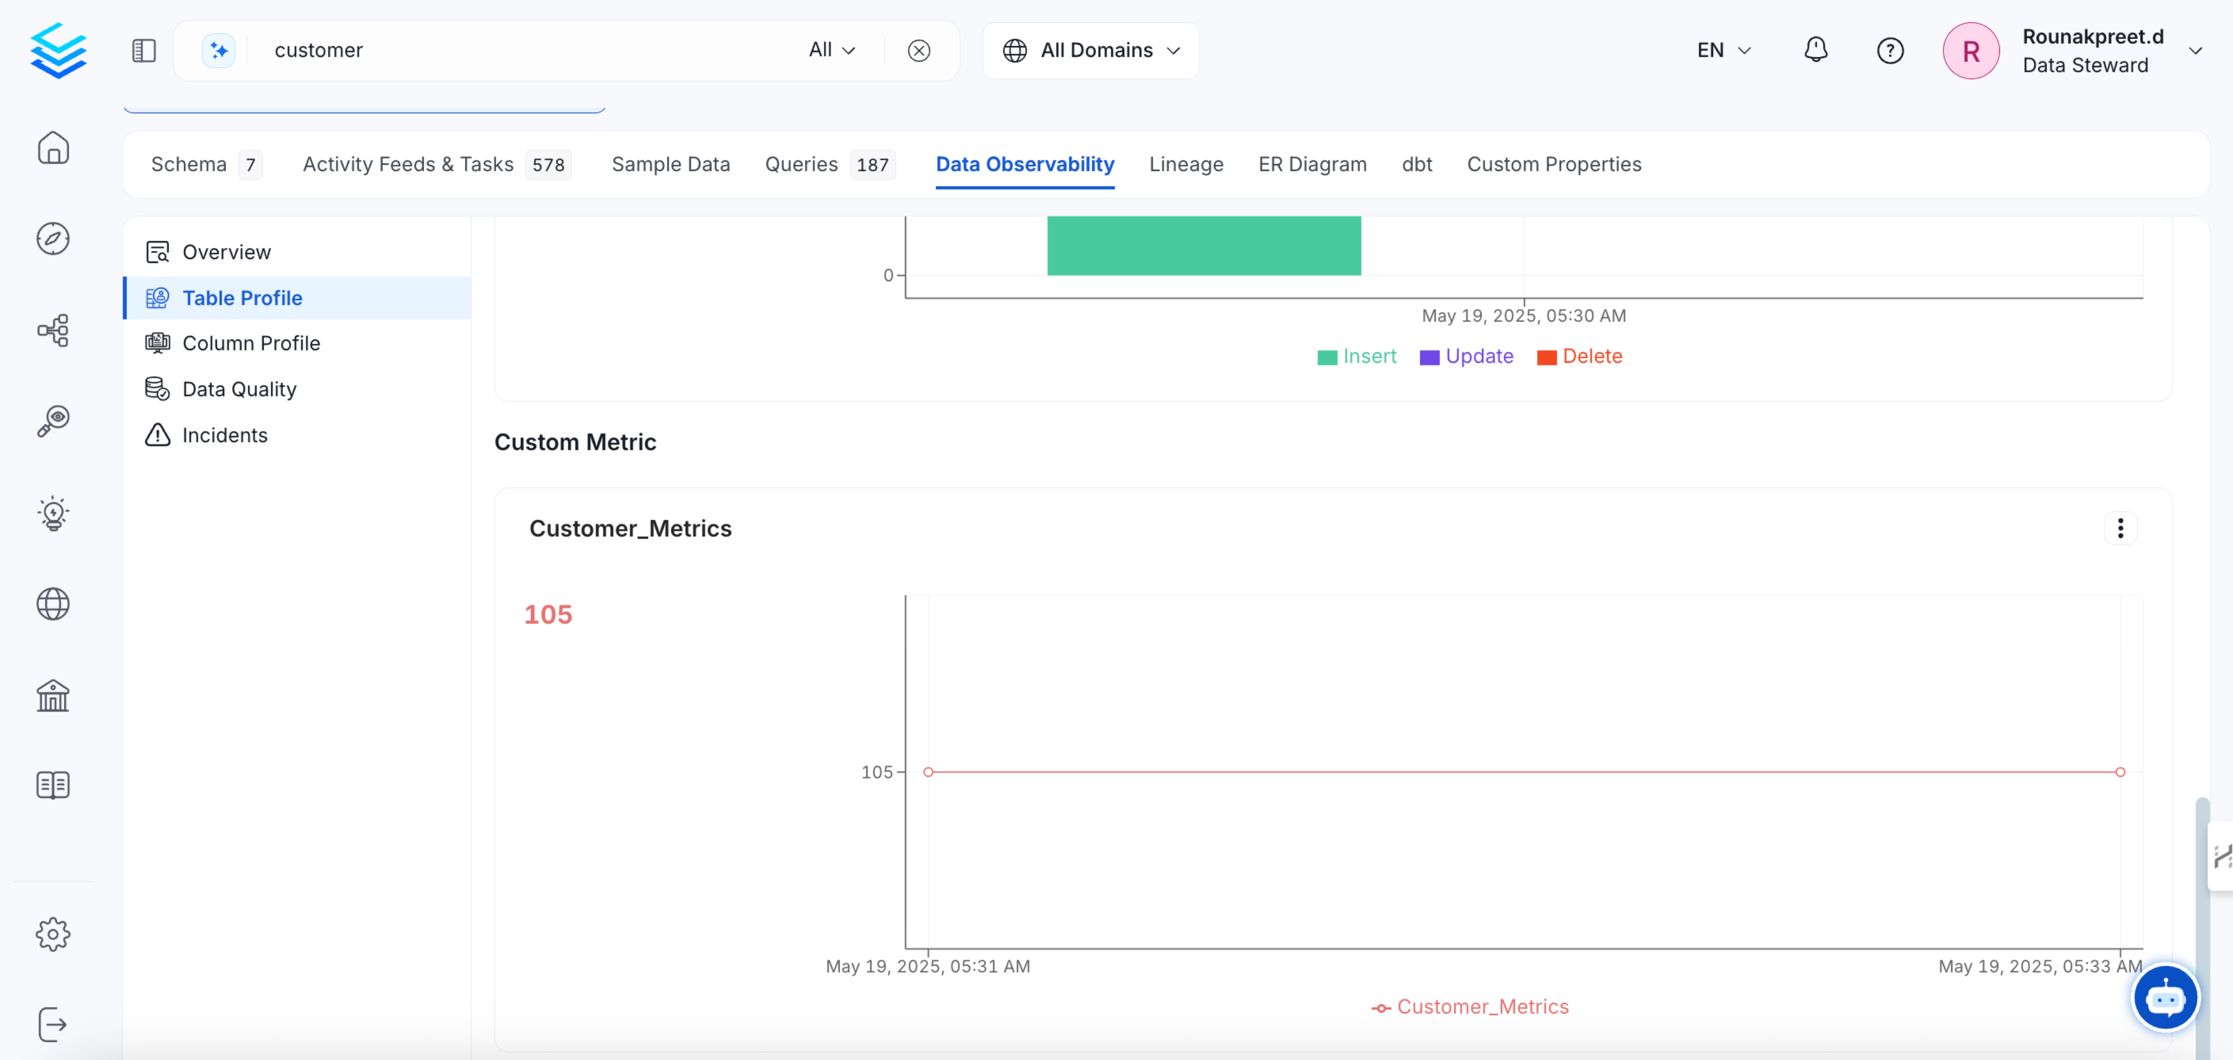Select Data Quality in the left panel
The width and height of the screenshot is (2233, 1060).
click(239, 388)
